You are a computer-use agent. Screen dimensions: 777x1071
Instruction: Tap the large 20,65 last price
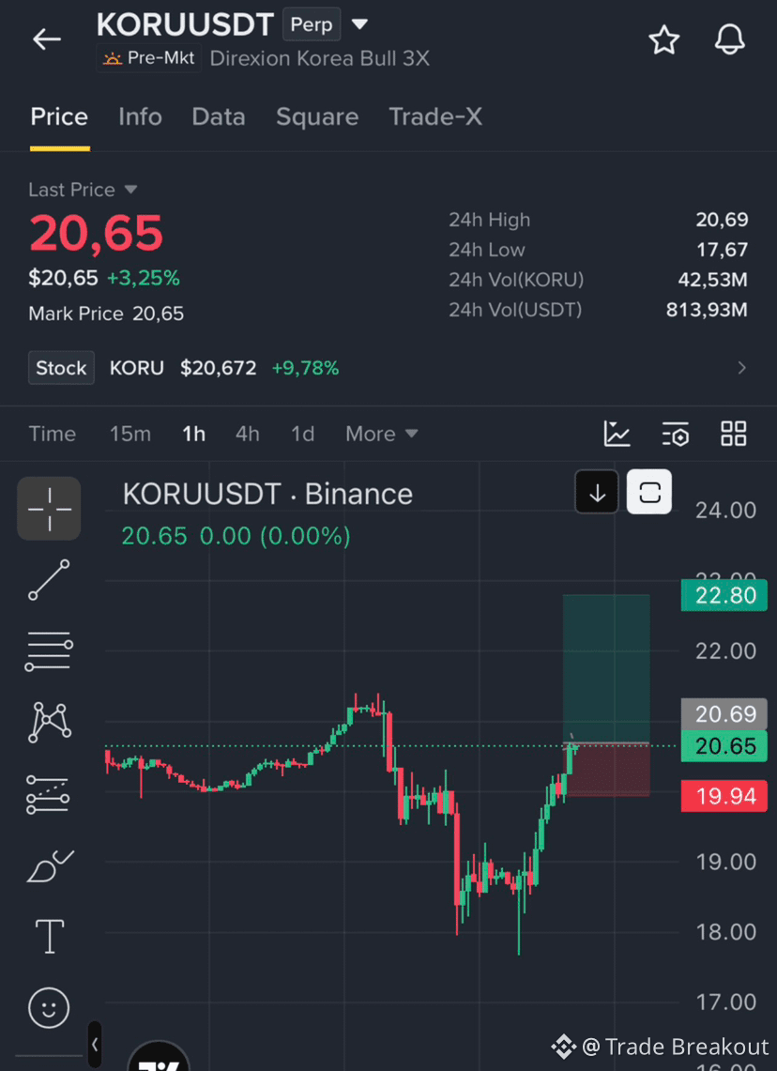click(97, 233)
